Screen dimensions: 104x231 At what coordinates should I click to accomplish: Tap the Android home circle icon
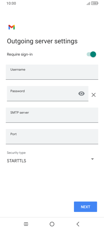click(x=52, y=224)
